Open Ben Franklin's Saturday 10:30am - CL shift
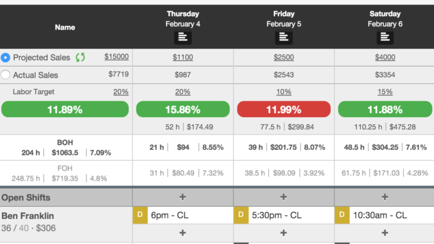 (x=385, y=215)
